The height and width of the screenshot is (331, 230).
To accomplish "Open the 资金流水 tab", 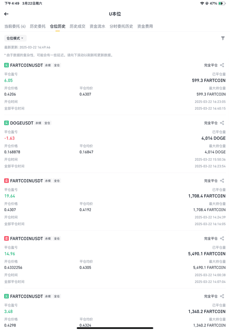I will (x=97, y=26).
